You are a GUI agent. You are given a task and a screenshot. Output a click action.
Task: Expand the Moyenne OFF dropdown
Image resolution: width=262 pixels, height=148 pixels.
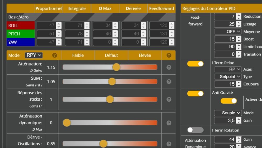[227, 32]
